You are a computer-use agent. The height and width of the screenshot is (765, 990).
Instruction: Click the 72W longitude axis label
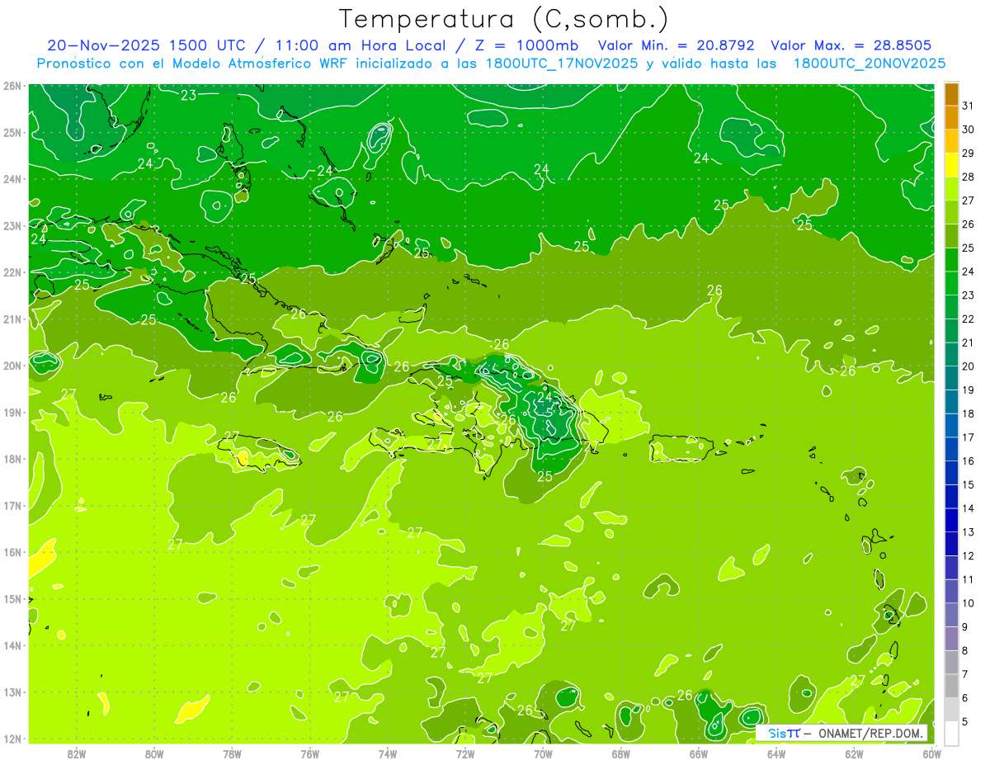[x=465, y=754]
